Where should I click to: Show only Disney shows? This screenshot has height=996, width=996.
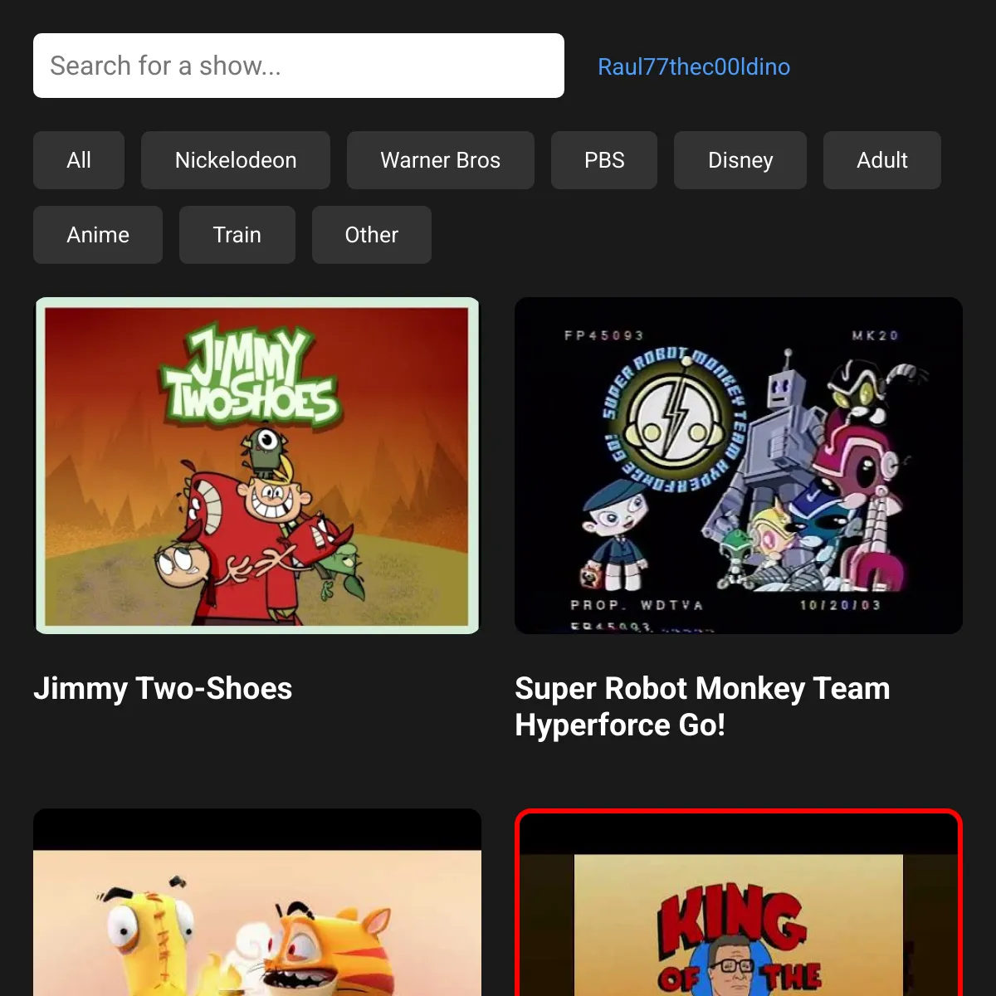coord(740,160)
